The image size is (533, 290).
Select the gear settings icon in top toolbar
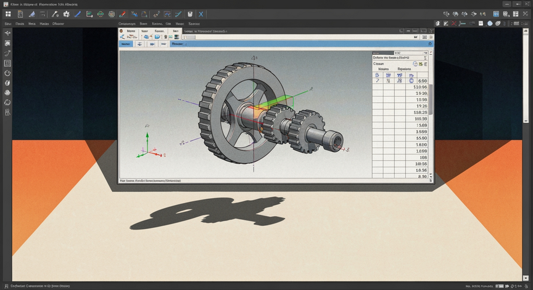(67, 14)
